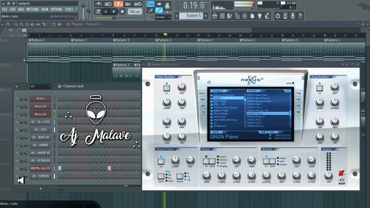Open the OPTIONS menu
Screen dimensions: 370x208
click(x=57, y=9)
